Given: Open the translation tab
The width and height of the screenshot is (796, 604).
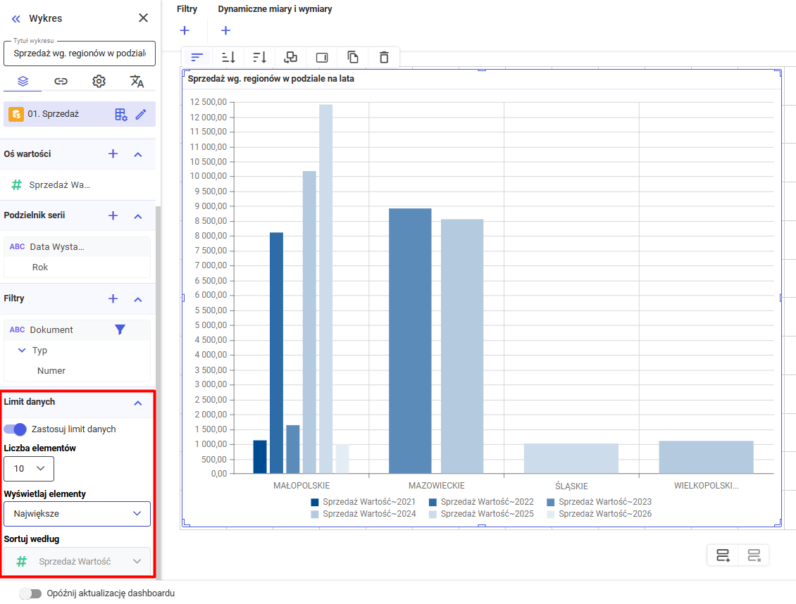Looking at the screenshot, I should click(x=137, y=81).
